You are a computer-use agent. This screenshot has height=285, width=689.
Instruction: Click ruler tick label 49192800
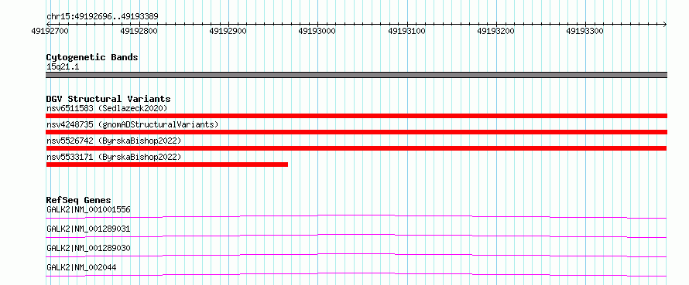139,31
